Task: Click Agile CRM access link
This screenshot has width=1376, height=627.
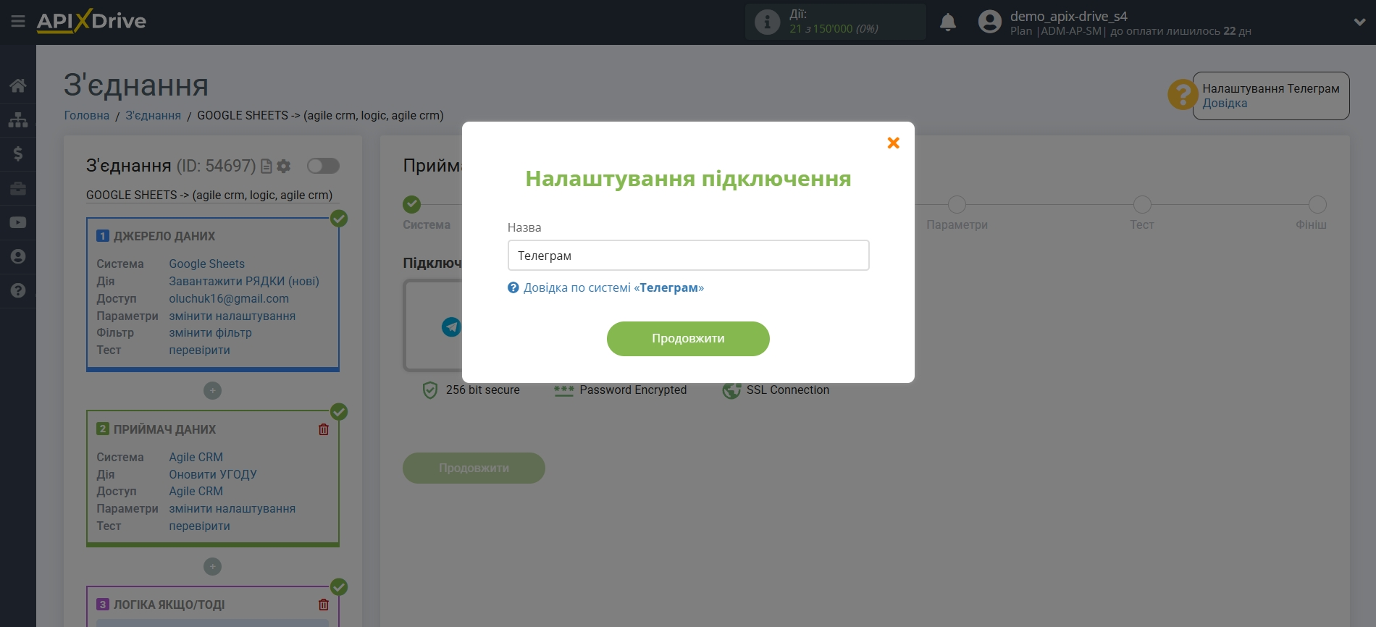Action: click(x=196, y=492)
